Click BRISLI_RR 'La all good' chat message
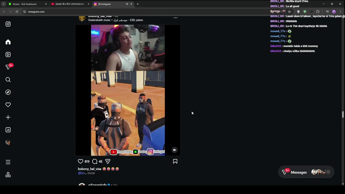This screenshot has width=345, height=194. point(285,6)
